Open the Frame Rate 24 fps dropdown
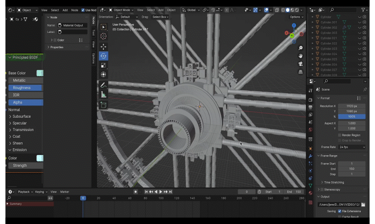Screen dimensions: 375x224 (x=351, y=147)
